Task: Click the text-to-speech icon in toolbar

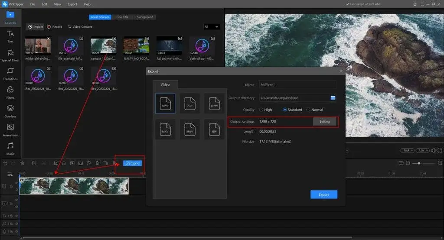Action: pyautogui.click(x=106, y=163)
